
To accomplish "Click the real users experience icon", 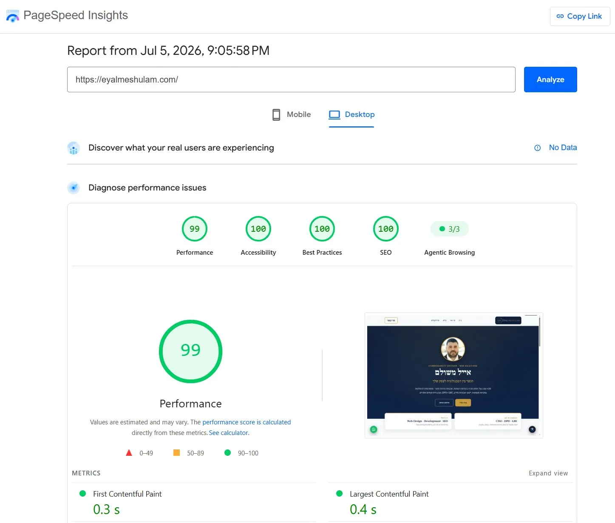I will [x=74, y=148].
